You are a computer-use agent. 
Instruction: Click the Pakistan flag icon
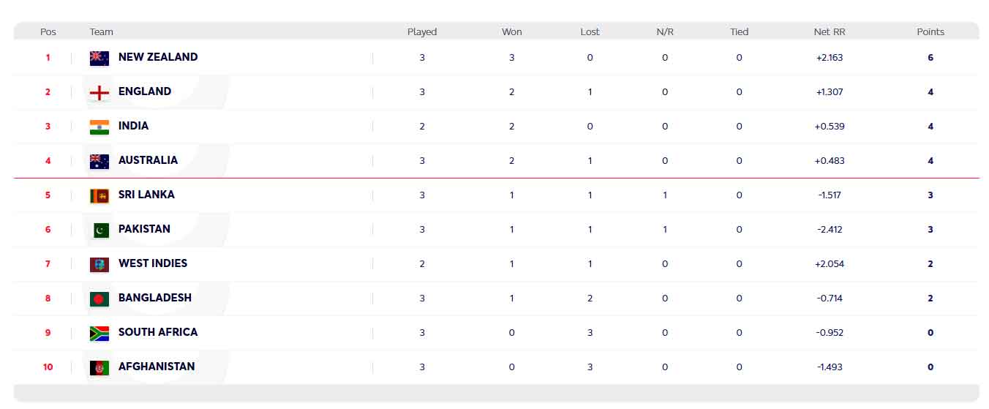99,230
